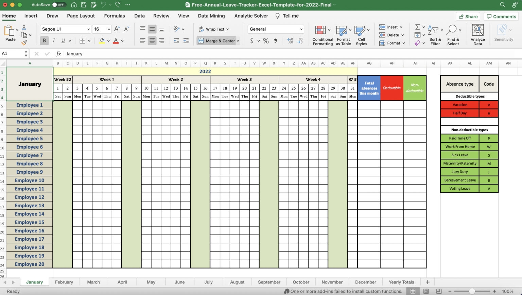
Task: Open the Analyze Data tool
Action: click(x=477, y=31)
